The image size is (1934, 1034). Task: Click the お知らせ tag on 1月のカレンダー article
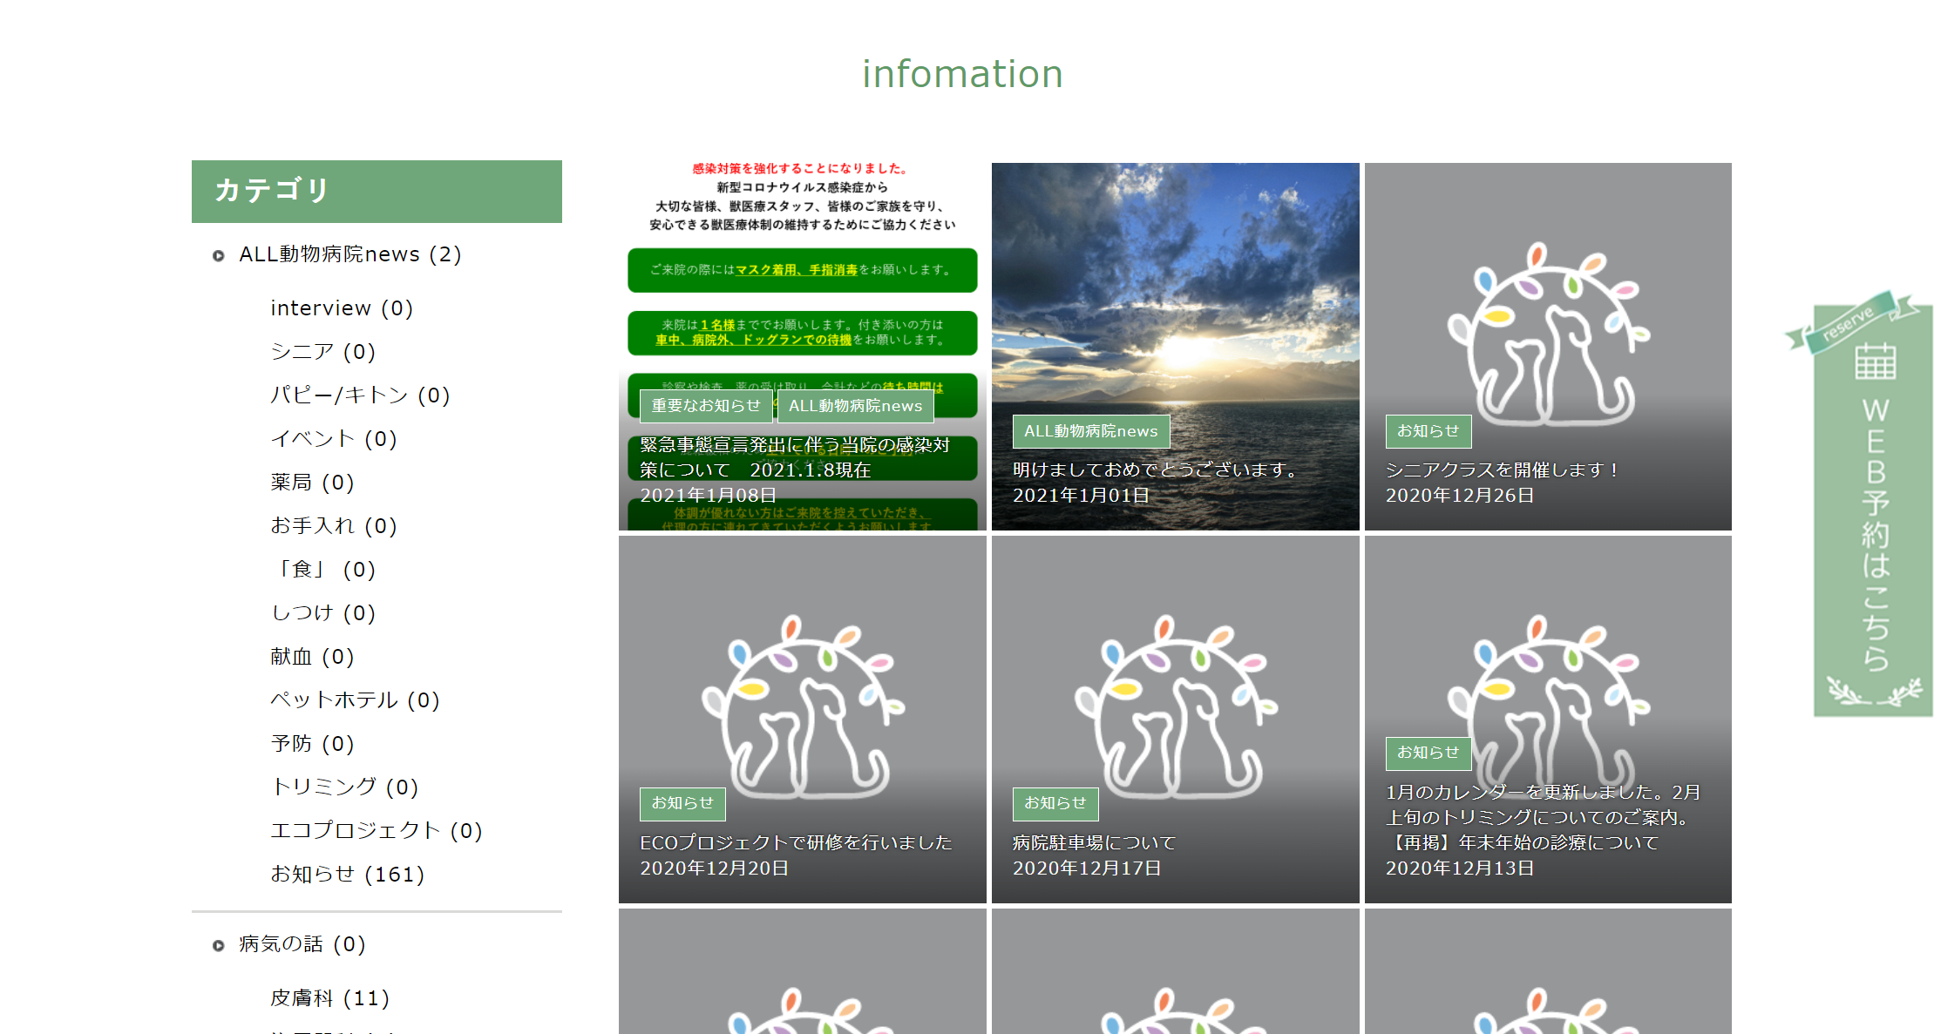click(x=1428, y=753)
